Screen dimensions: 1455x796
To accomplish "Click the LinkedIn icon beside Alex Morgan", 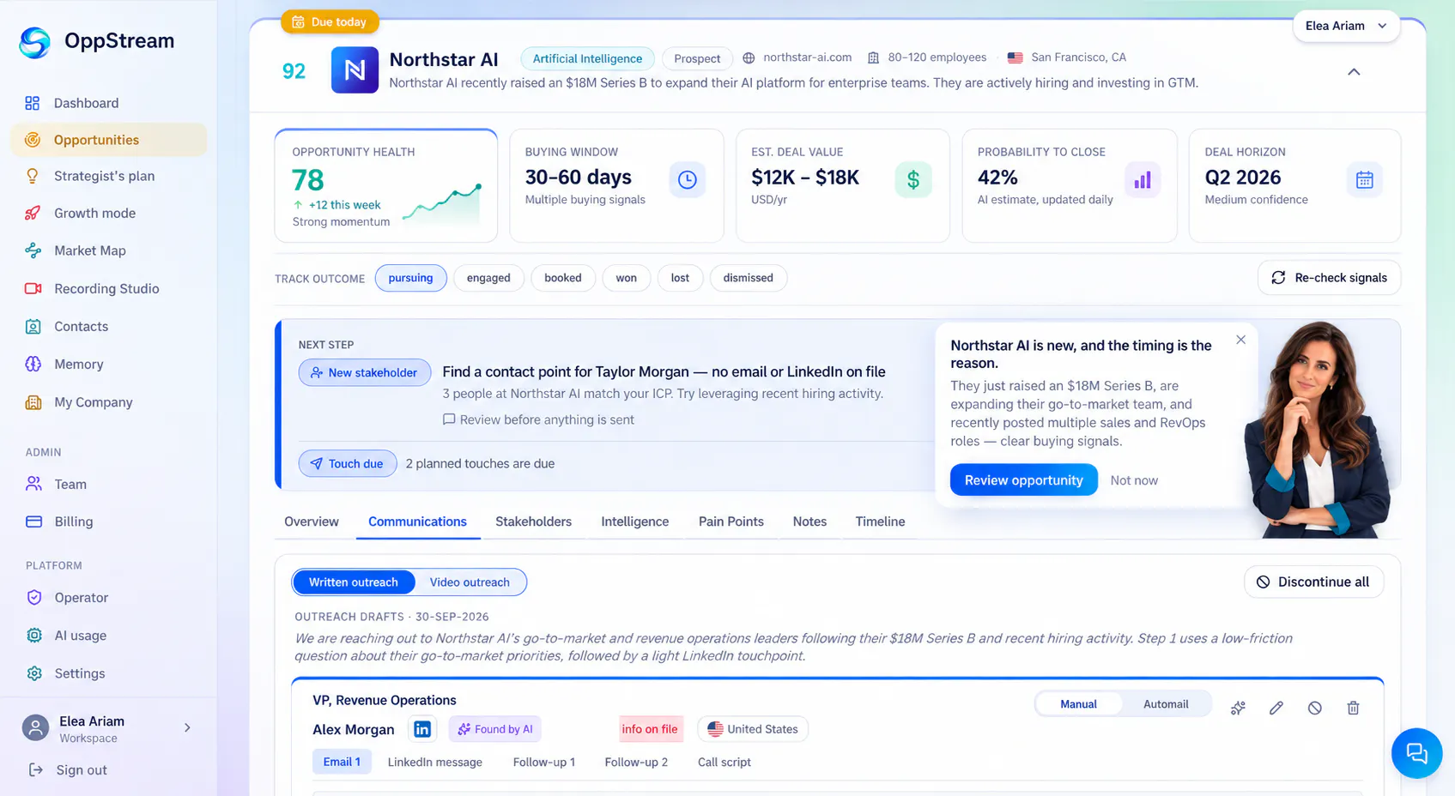I will 422,729.
